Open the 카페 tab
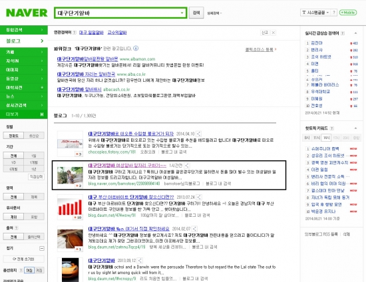Image resolution: width=366 pixels, height=282 pixels. point(23,52)
